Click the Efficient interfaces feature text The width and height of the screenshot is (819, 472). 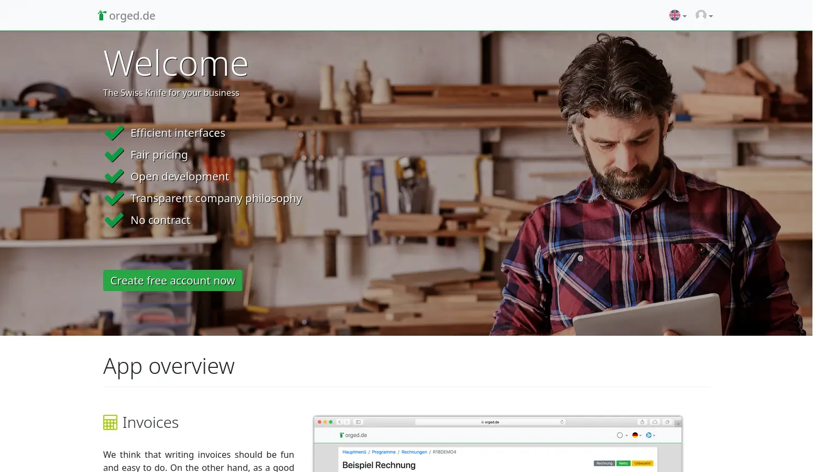[177, 133]
